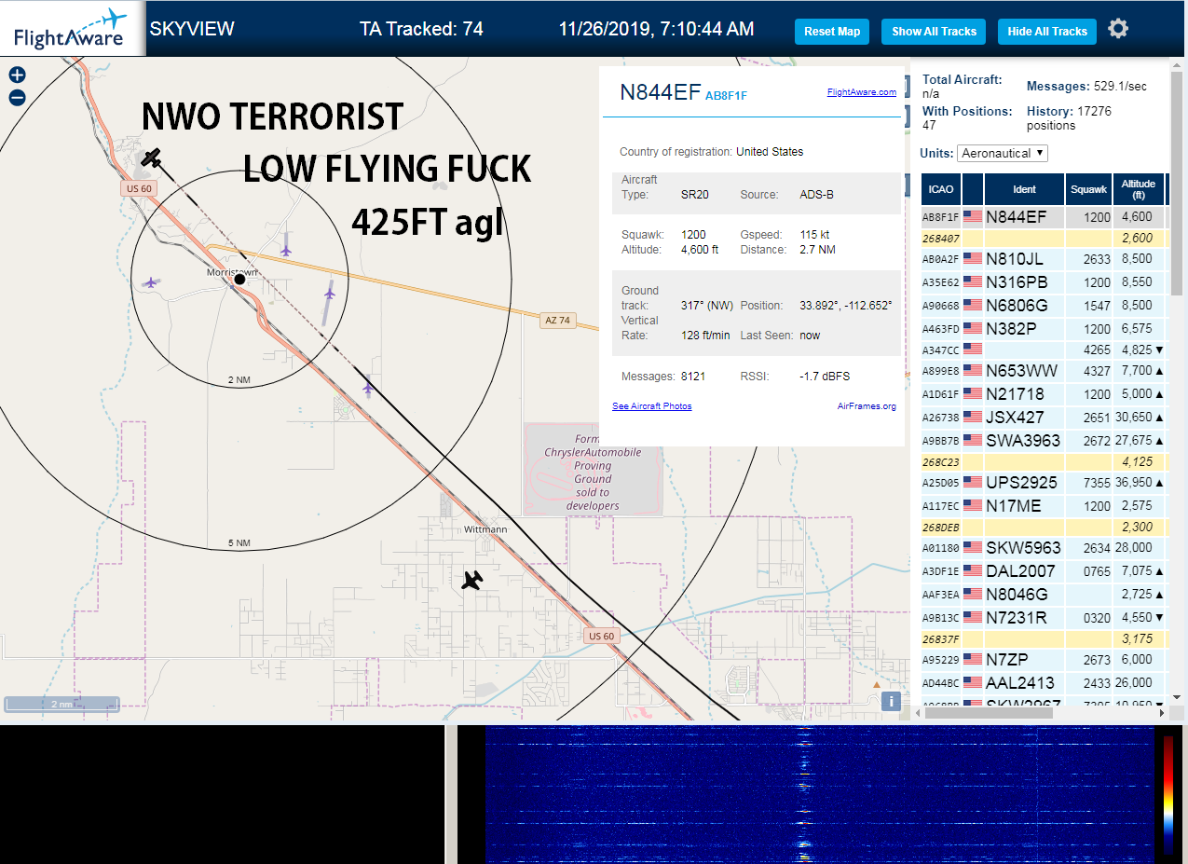Click the SKYVIEW title text
The image size is (1188, 864).
[192, 29]
